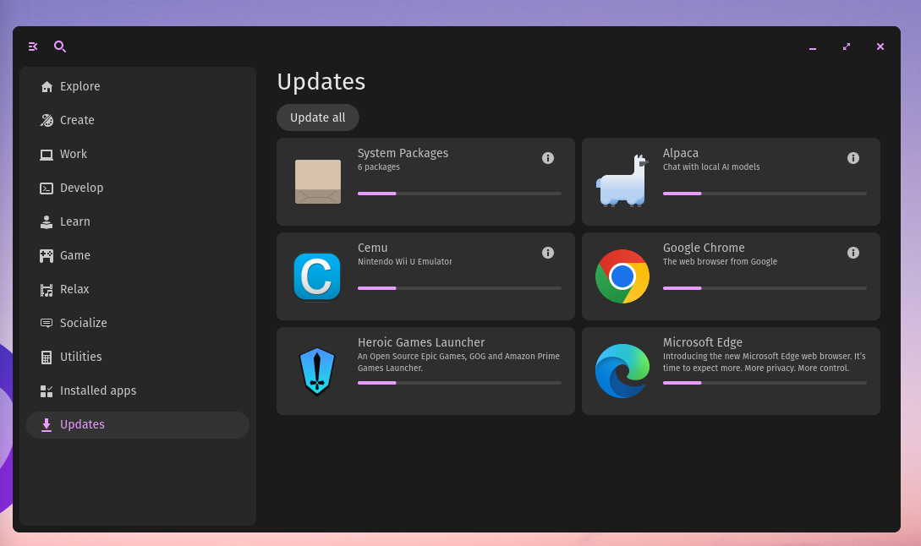Click the Utilities calculator icon
Screen dimensions: 921x546
click(47, 358)
